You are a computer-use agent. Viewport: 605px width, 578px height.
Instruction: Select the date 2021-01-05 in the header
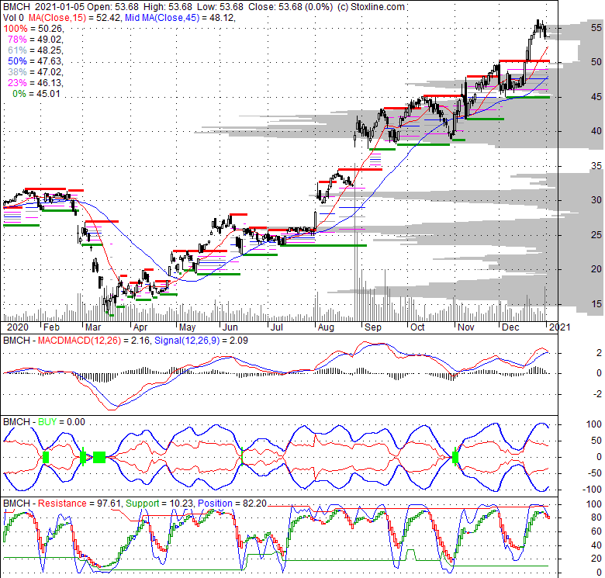click(x=59, y=7)
